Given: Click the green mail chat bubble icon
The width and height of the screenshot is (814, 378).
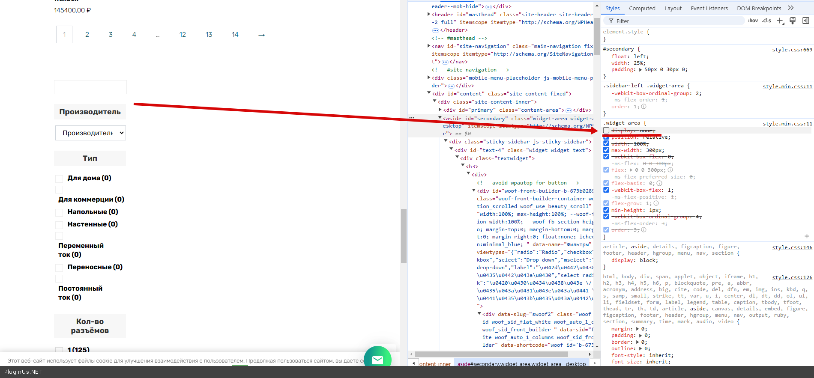Looking at the screenshot, I should coord(377,359).
